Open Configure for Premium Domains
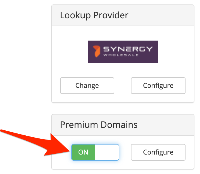 (x=158, y=152)
